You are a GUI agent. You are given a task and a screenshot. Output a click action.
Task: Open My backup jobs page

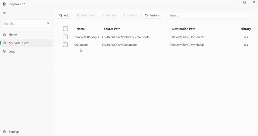click(x=26, y=43)
